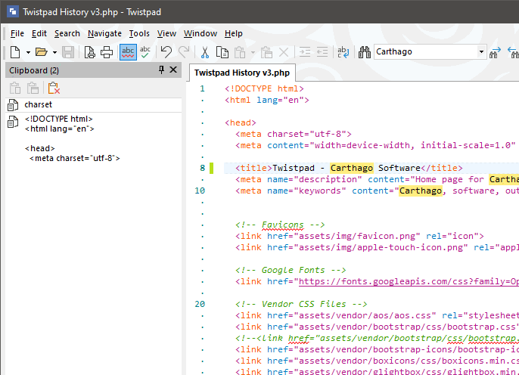Click highlighted Carthago in the title line
Image resolution: width=519 pixels, height=375 pixels.
point(352,168)
